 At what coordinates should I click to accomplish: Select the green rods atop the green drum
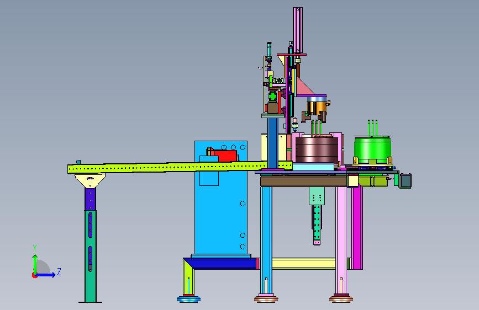point(372,128)
